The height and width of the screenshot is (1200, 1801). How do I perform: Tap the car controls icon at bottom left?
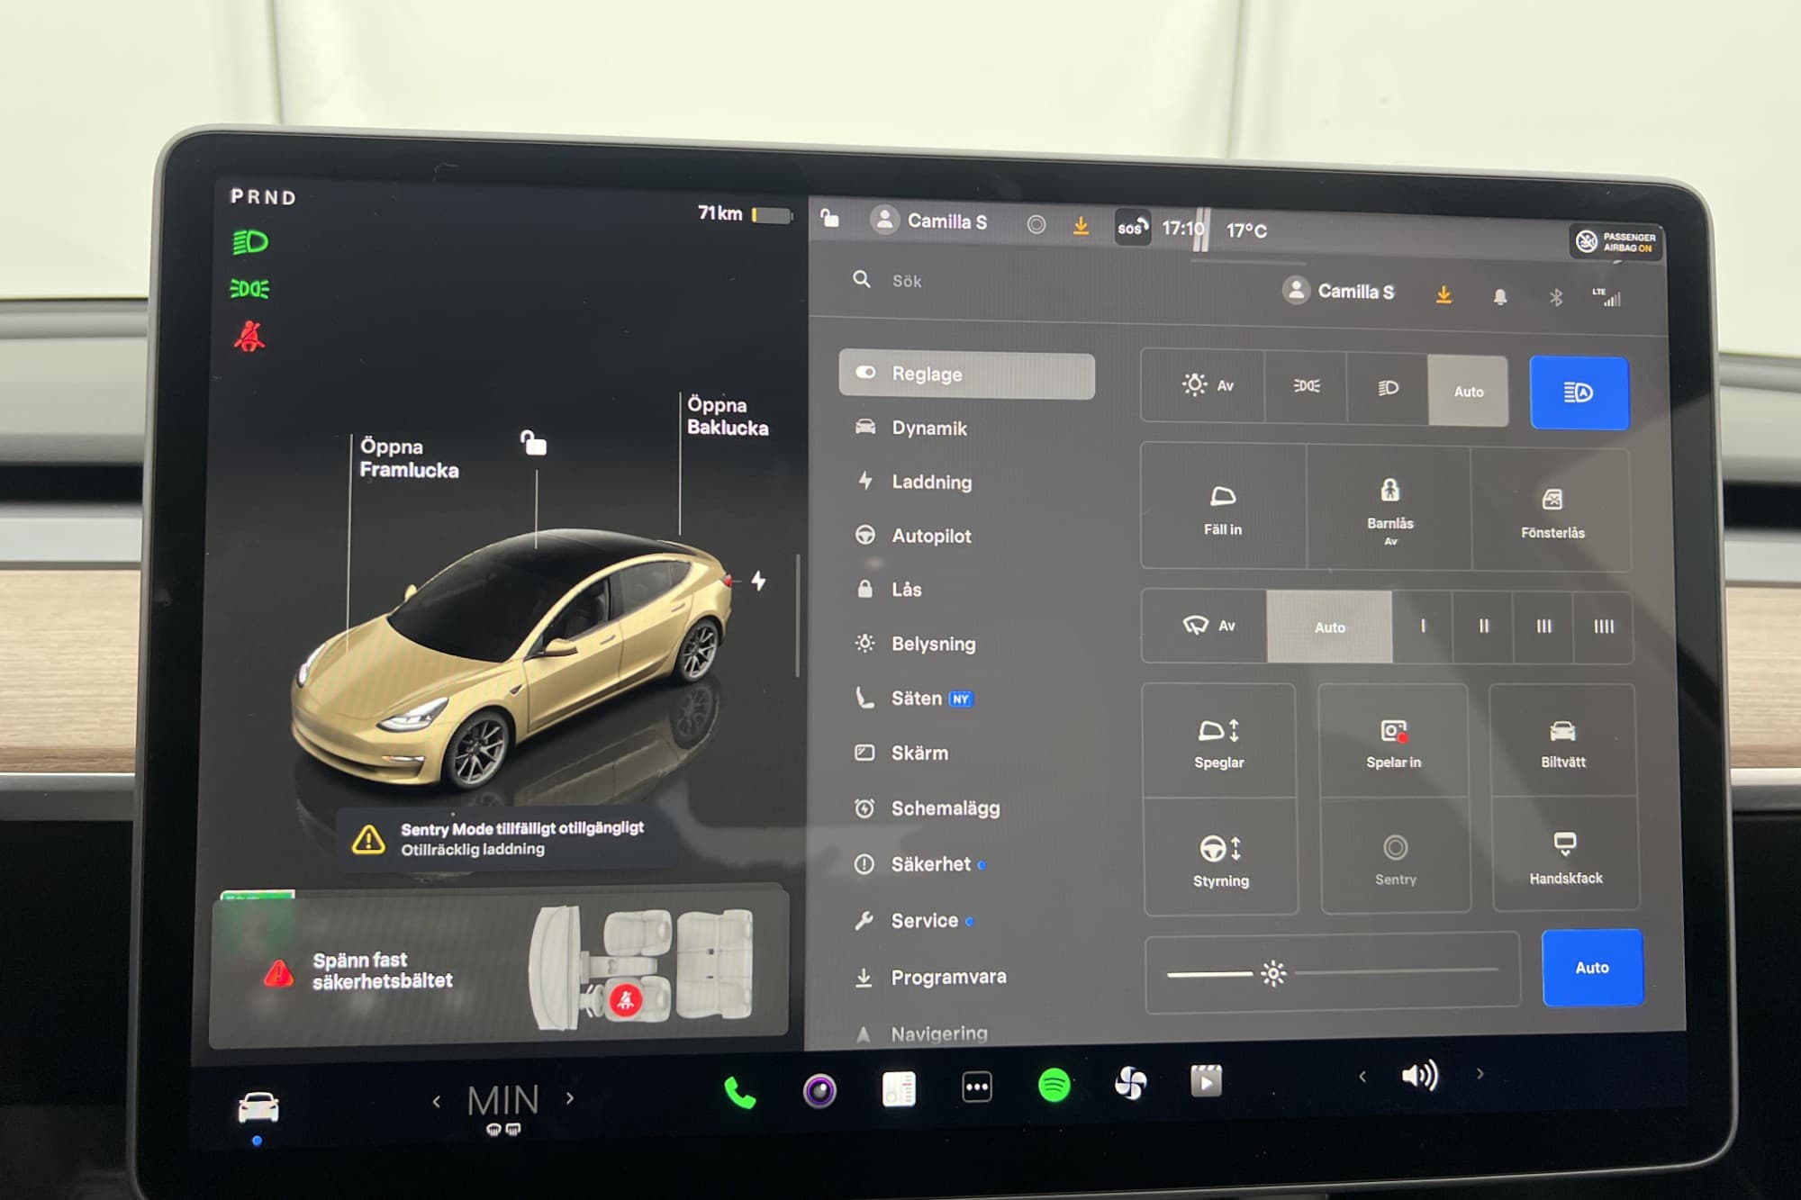coord(258,1107)
